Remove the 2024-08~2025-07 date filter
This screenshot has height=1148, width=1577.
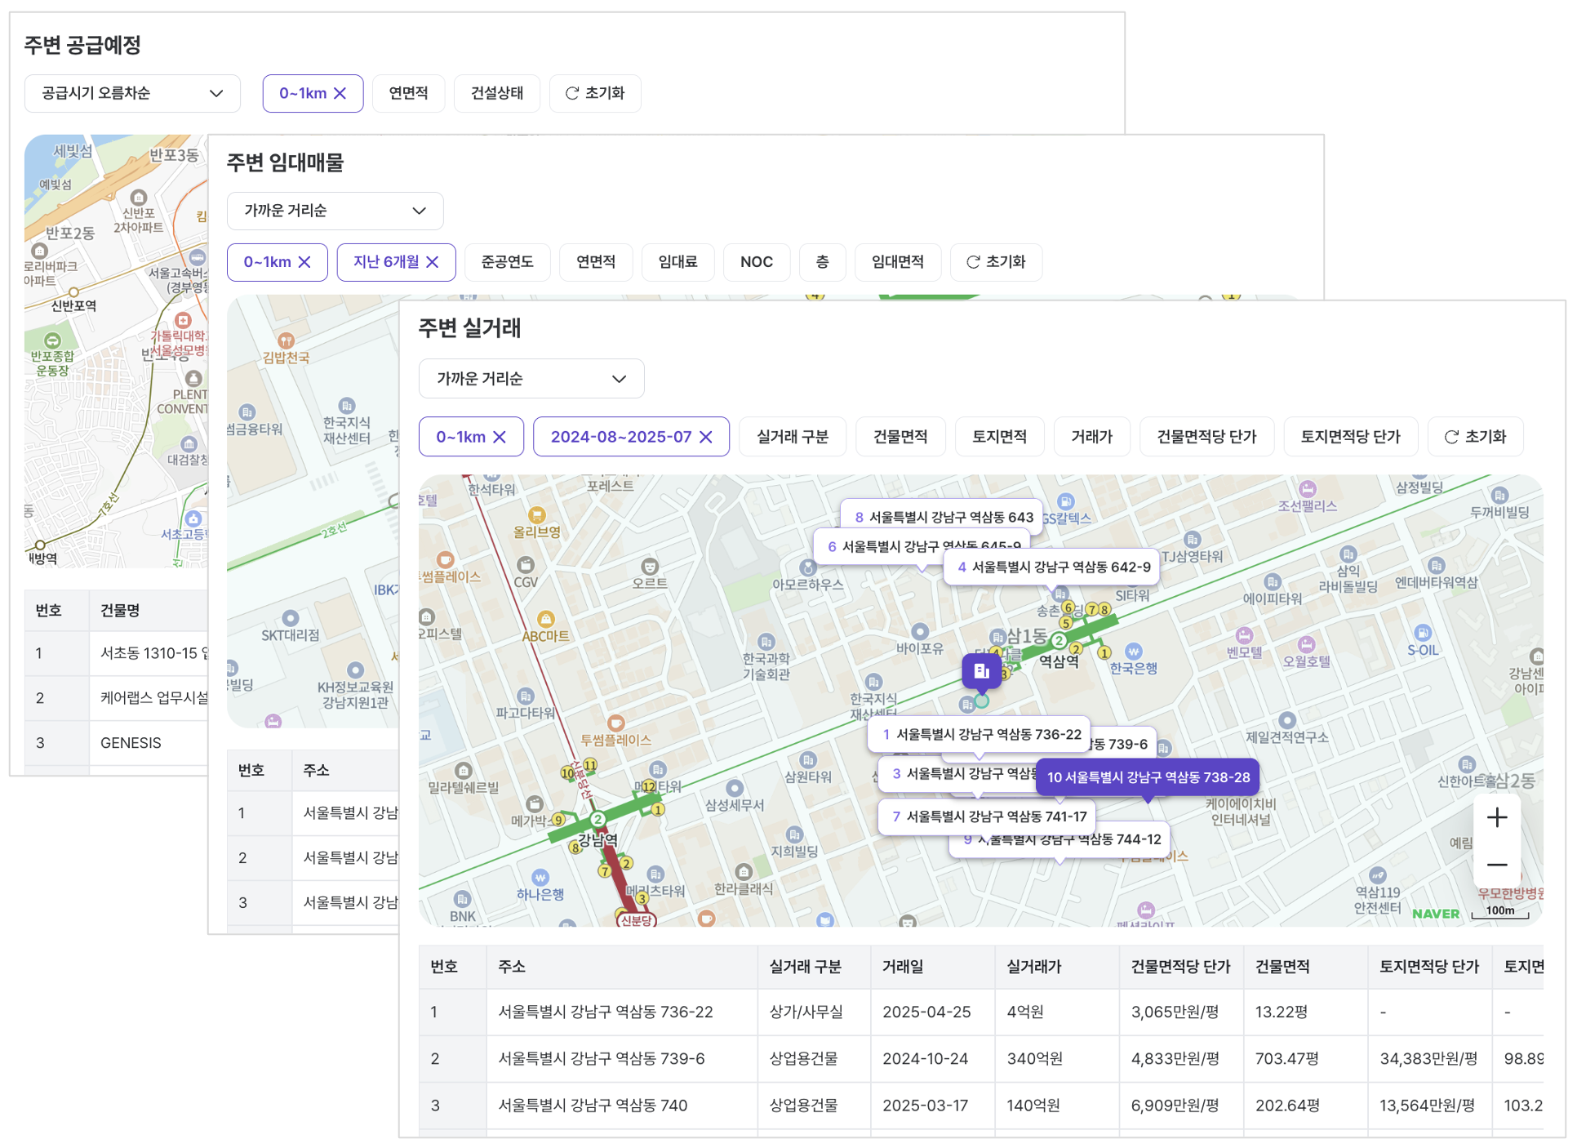706,437
